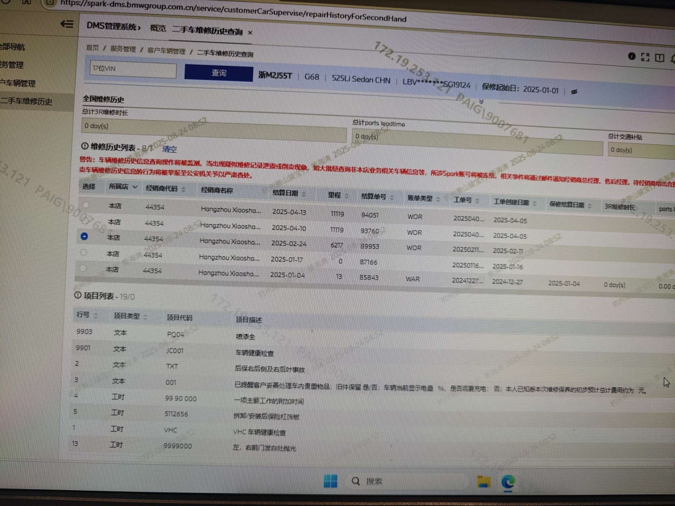Click the 查询 search button

pos(218,73)
